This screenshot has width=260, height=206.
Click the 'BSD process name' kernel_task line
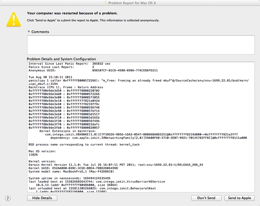[x=84, y=145]
